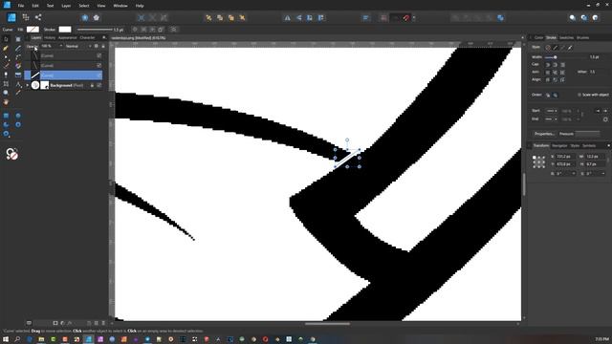
Task: Select the Zoom tool in toolbox
Action: (6, 93)
